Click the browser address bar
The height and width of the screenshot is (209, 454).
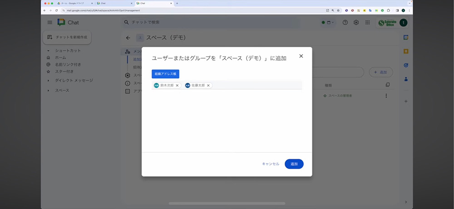point(191,10)
